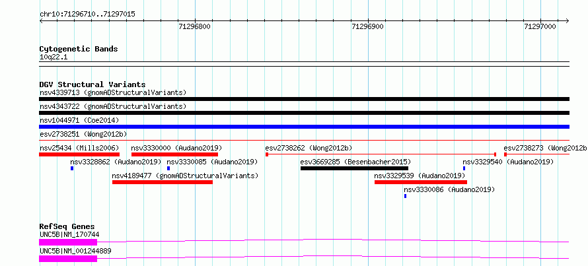Click the nsv4189477 (gnomADStructuralVariants) text label
The image size is (588, 266).
[x=185, y=176]
